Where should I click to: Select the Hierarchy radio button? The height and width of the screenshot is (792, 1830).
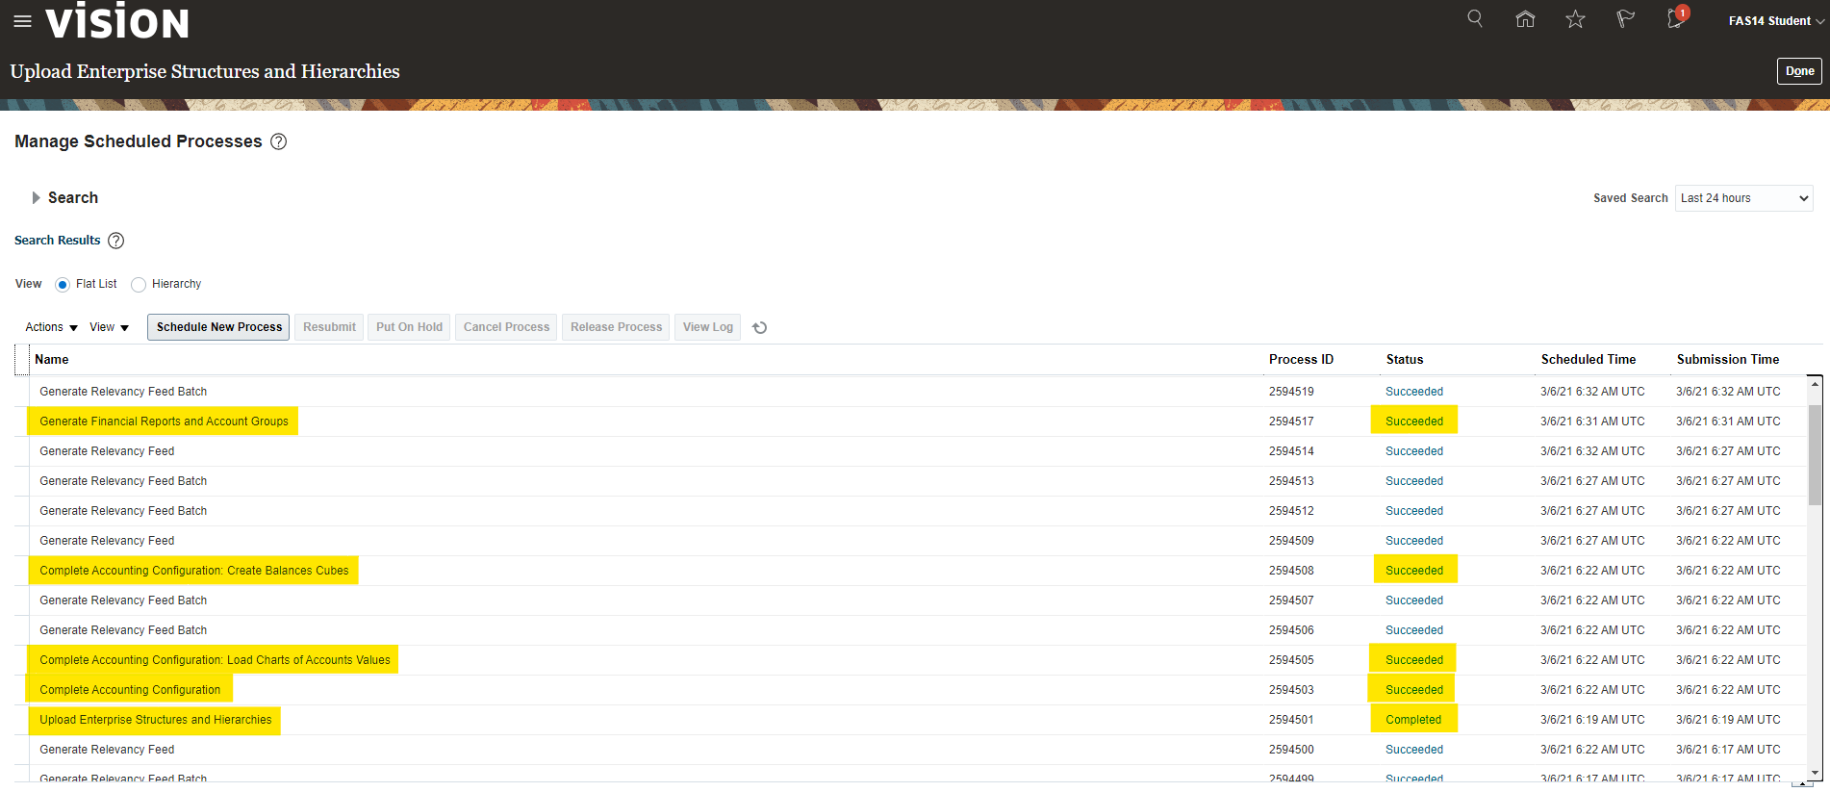[139, 285]
